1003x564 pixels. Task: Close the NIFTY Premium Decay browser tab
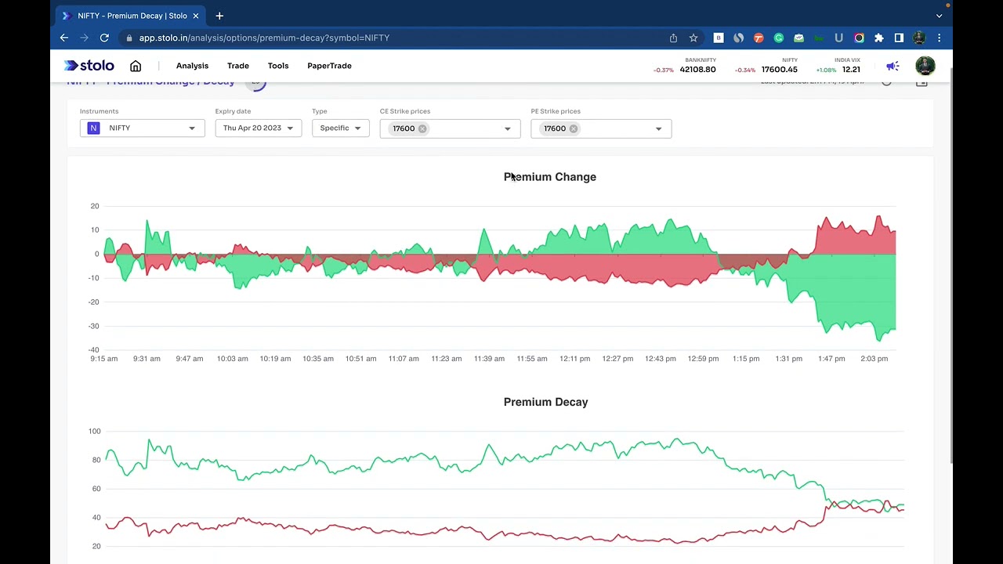(x=196, y=16)
